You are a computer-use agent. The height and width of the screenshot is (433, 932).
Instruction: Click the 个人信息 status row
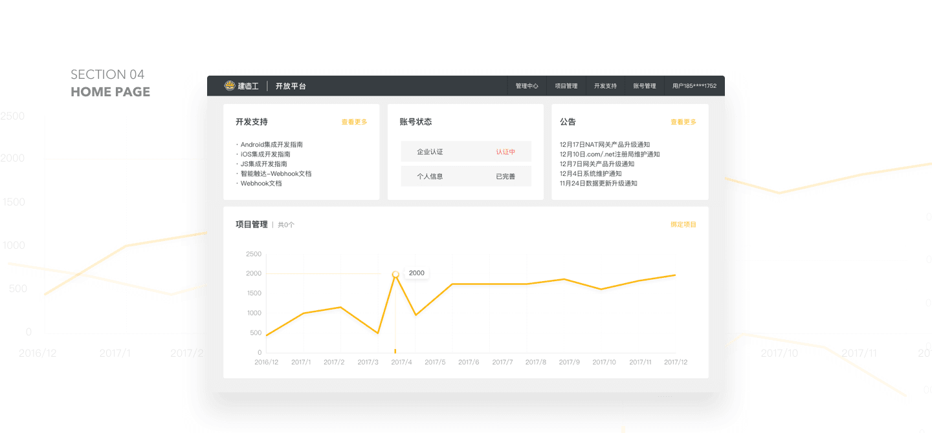(x=466, y=176)
